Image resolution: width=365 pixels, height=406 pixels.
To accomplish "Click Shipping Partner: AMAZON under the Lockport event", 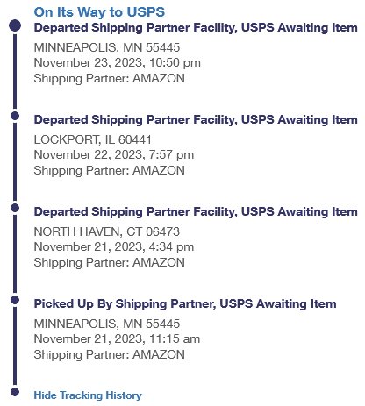I will coord(109,171).
